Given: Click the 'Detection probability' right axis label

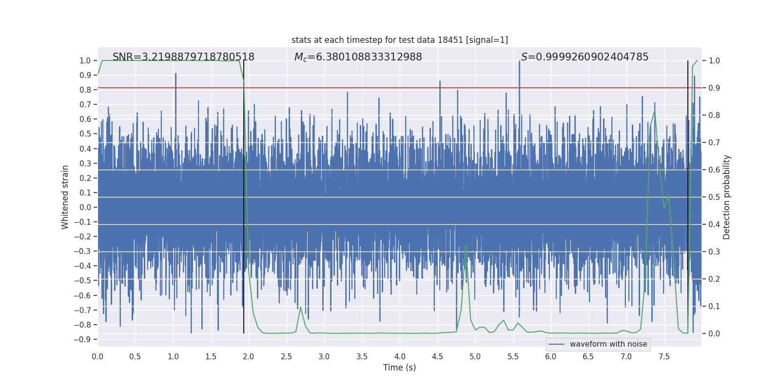Looking at the screenshot, I should [726, 197].
